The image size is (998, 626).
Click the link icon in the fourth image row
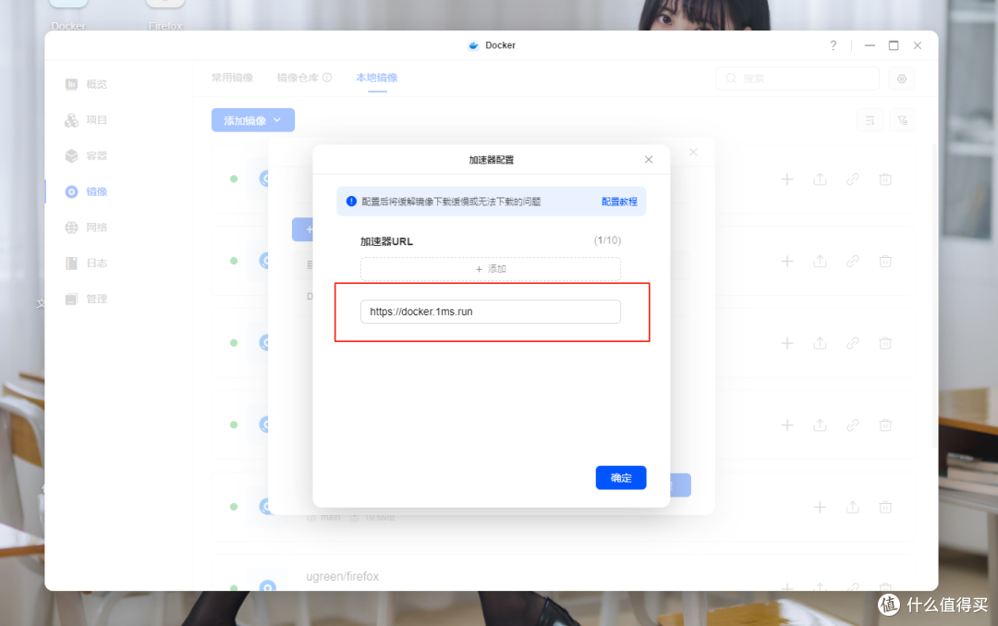[x=853, y=425]
